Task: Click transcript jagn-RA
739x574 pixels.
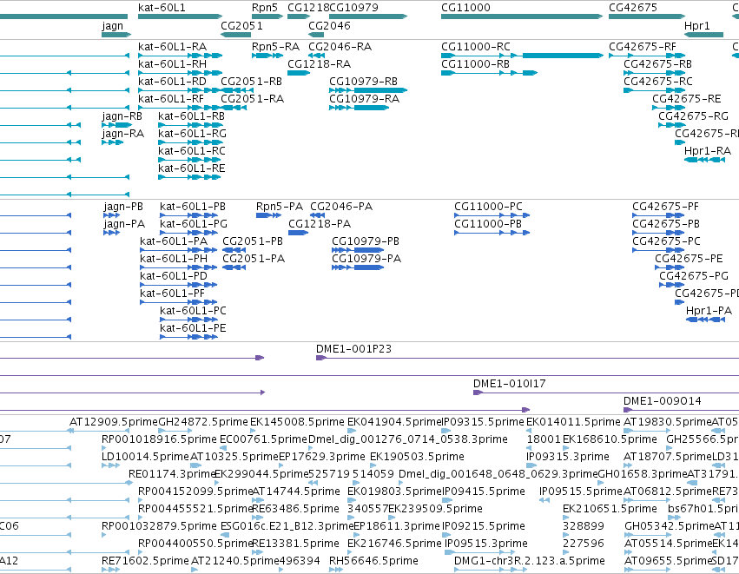Action: 123,134
